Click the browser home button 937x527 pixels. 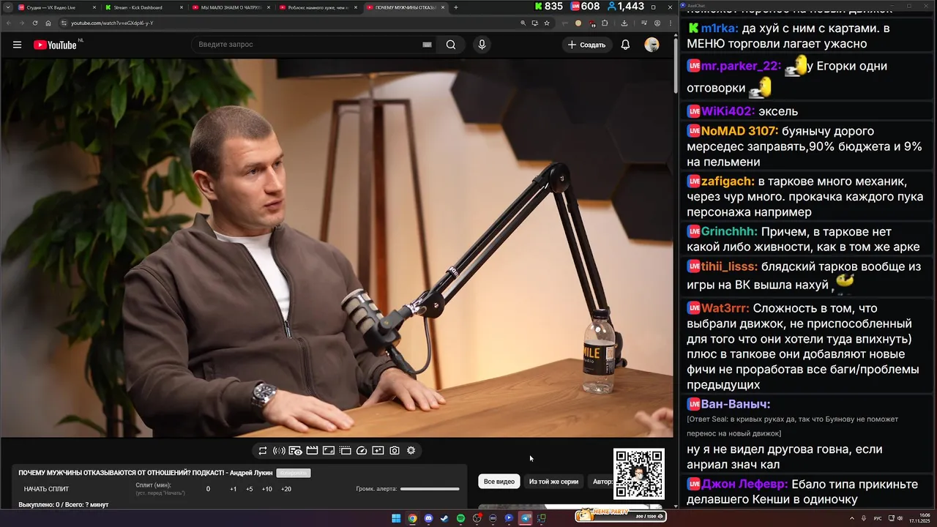48,23
